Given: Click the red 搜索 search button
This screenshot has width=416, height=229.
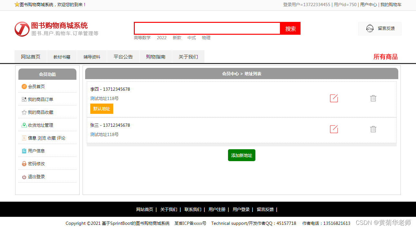Looking at the screenshot, I should click(x=290, y=28).
